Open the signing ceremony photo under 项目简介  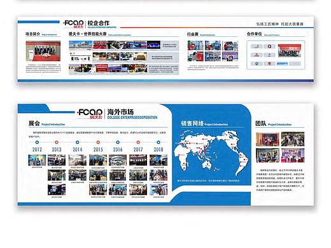[43, 51]
